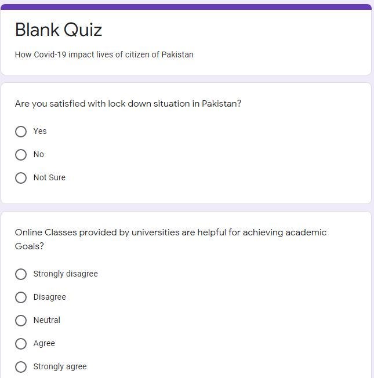Select the Not Sure radio button

coord(21,178)
